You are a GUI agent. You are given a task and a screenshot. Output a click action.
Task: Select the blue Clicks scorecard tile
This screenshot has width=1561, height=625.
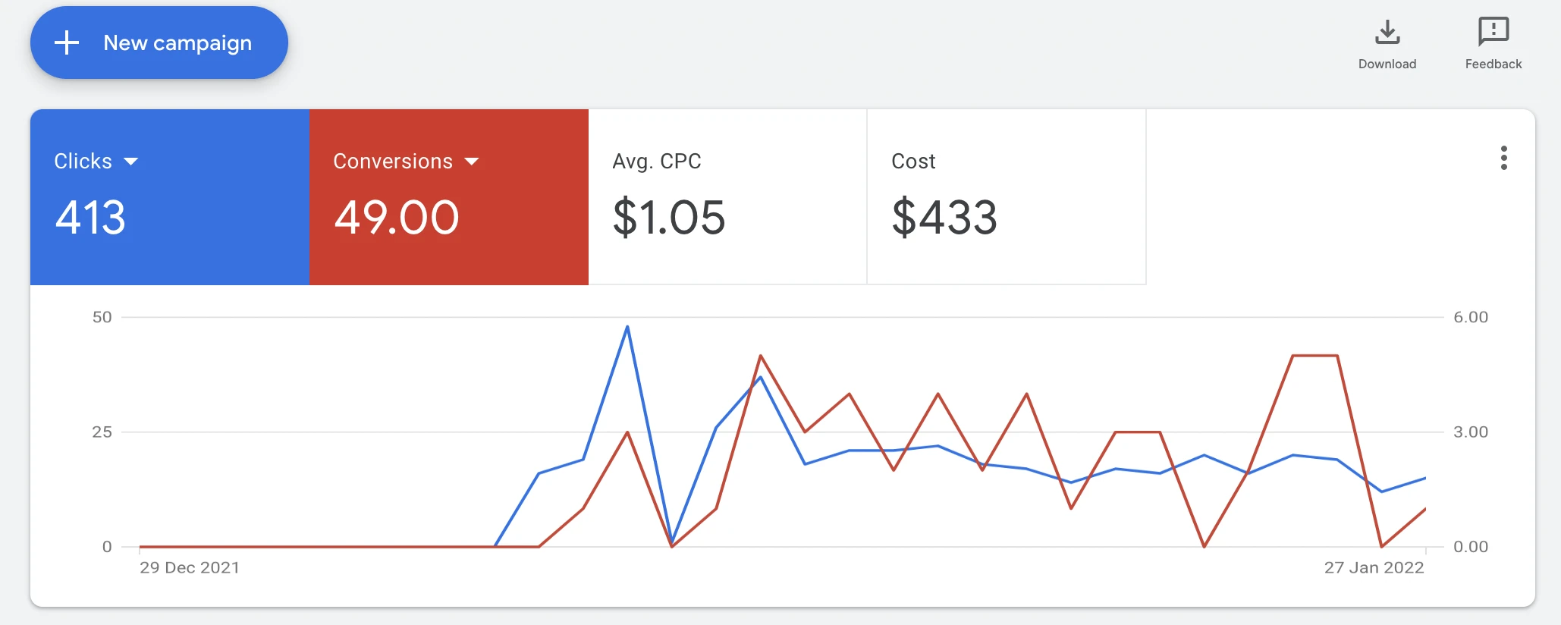point(170,197)
